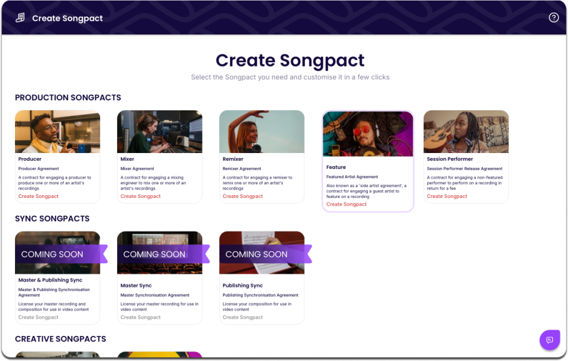Image resolution: width=568 pixels, height=361 pixels.
Task: Click the Coming Soon banner on Master Sync card
Action: click(164, 254)
